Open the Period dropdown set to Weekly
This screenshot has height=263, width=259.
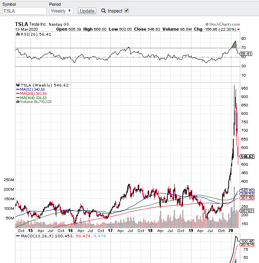coord(61,11)
